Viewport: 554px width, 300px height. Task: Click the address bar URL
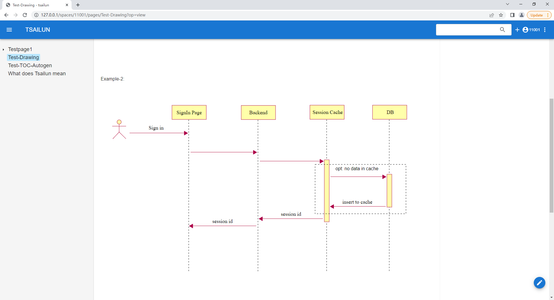tap(93, 15)
